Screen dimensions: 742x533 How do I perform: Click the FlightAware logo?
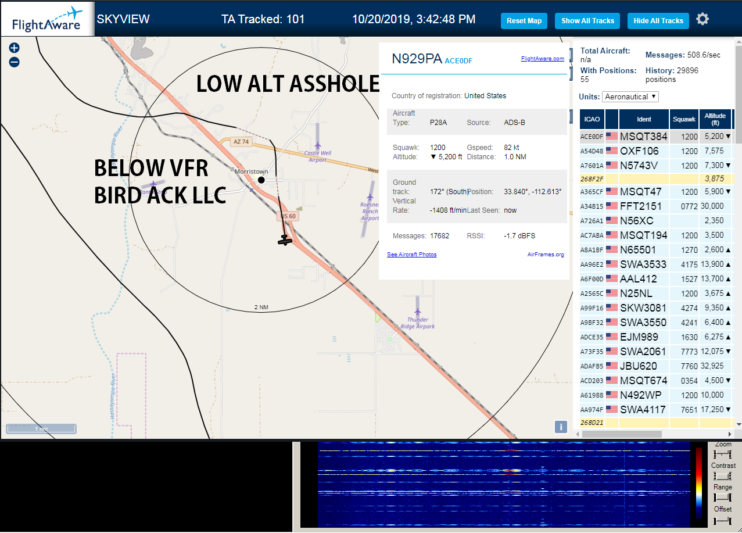tap(48, 19)
